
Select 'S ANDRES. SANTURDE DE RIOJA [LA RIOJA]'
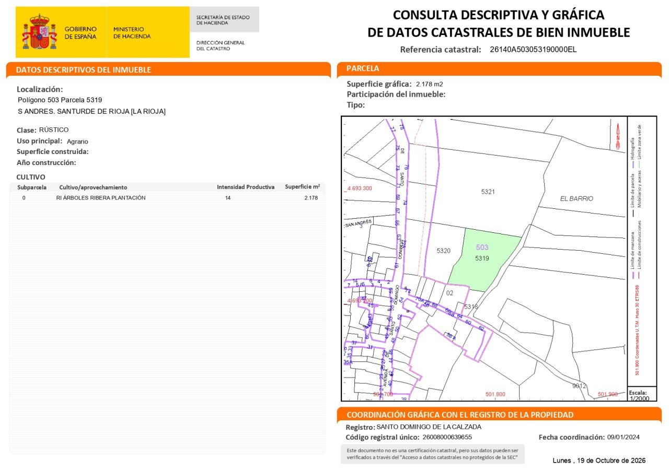91,111
